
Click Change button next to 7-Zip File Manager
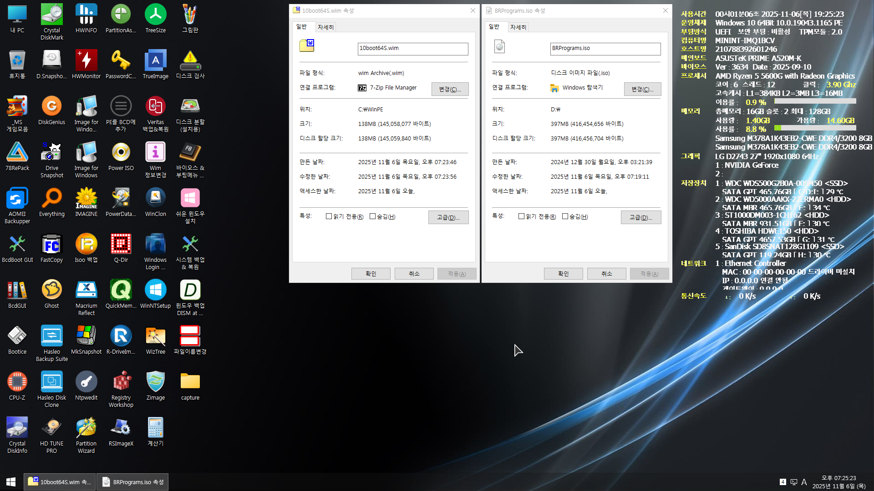pyautogui.click(x=450, y=89)
